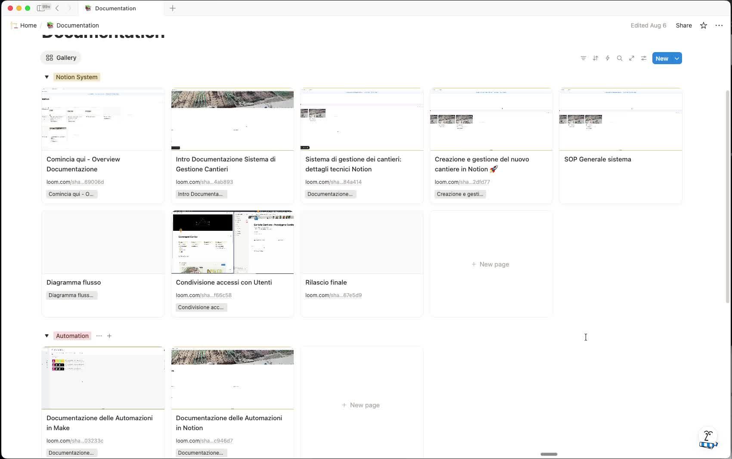Open the filter options for the gallery
This screenshot has height=459, width=732.
583,58
